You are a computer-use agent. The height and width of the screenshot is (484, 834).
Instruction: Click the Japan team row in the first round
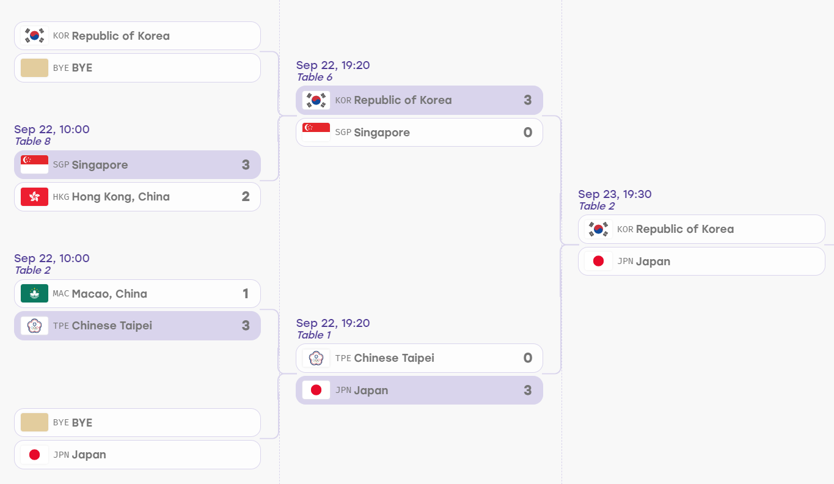(x=137, y=455)
